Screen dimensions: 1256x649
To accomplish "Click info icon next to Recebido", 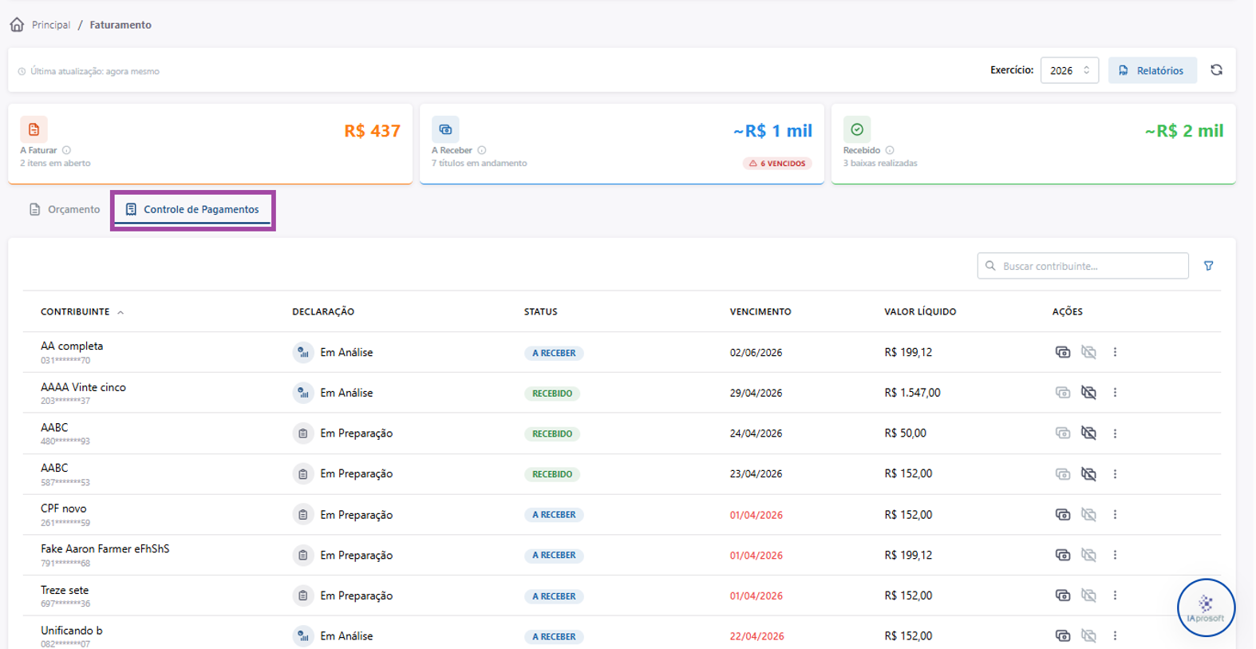I will tap(890, 150).
